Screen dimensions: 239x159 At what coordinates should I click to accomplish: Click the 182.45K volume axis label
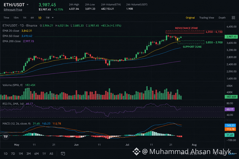pos(231,97)
